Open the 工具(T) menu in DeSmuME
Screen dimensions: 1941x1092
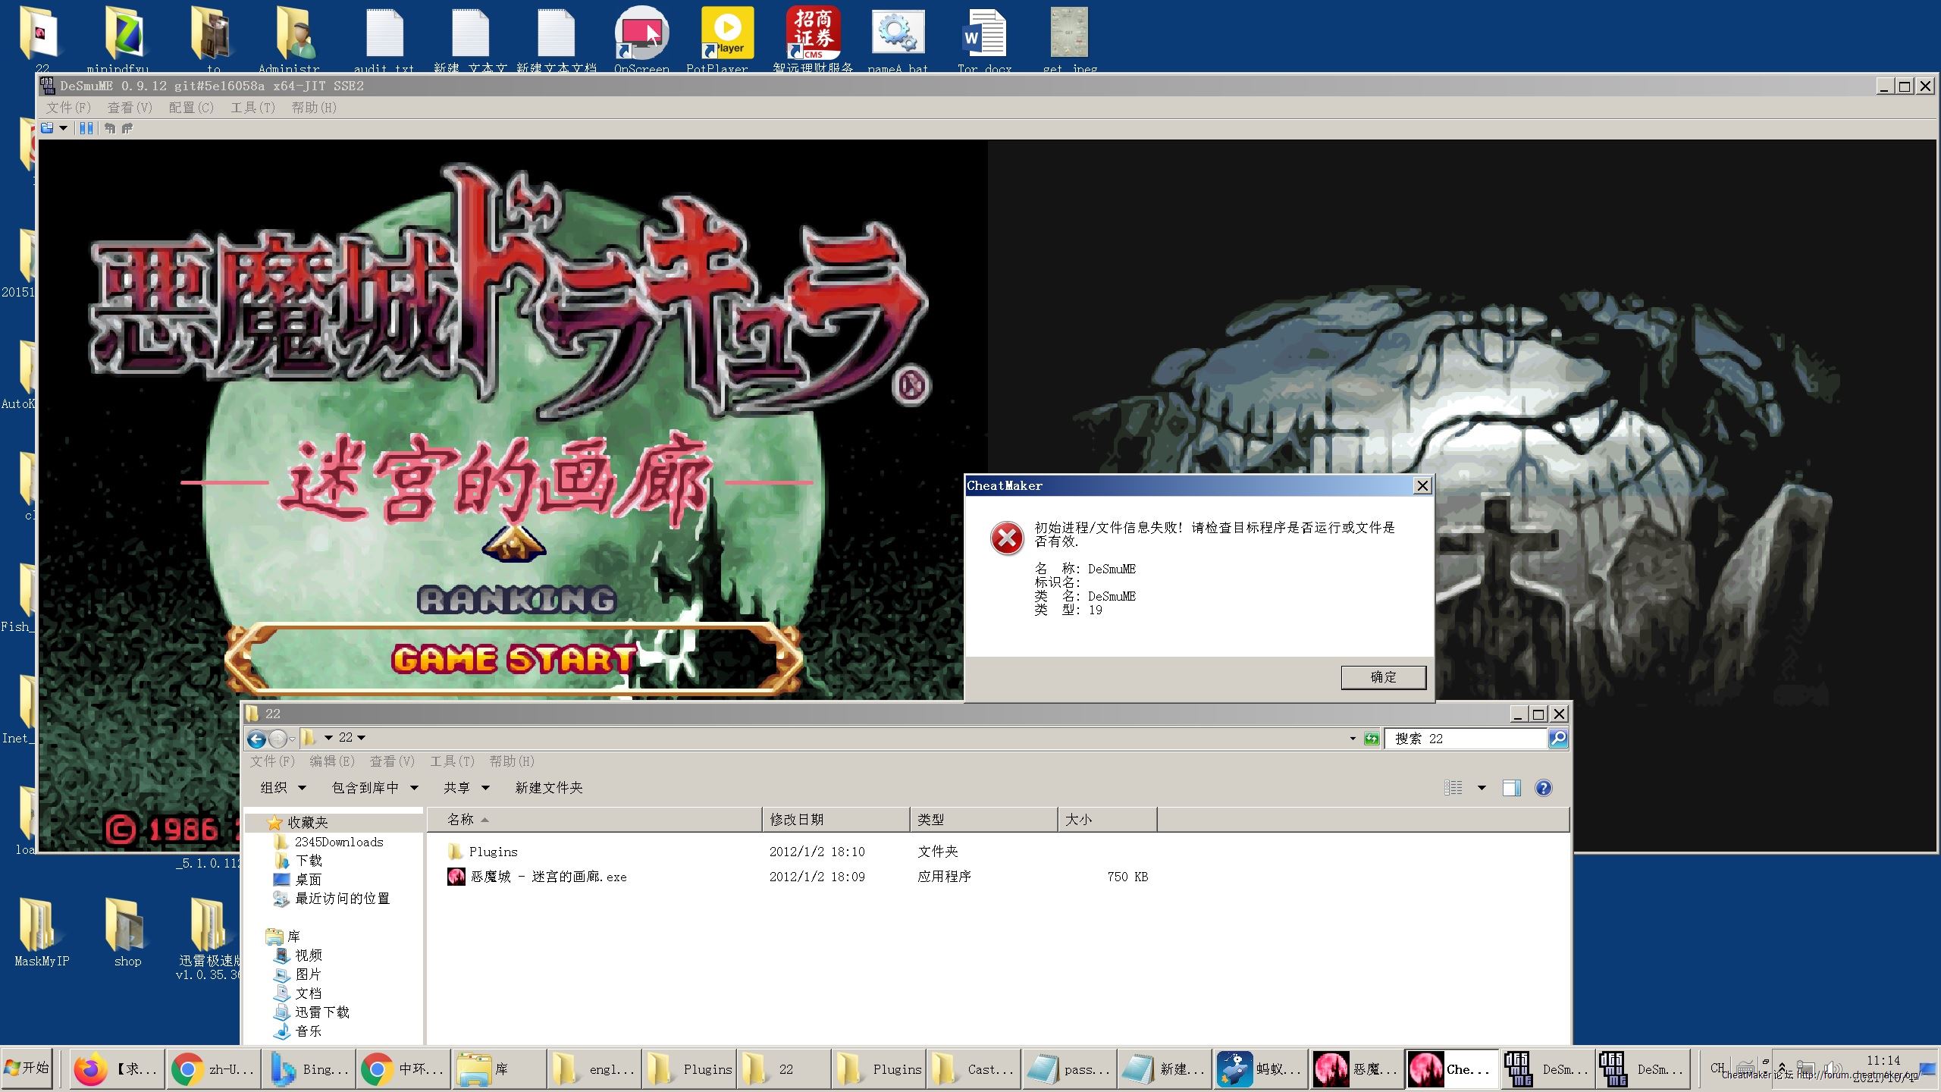tap(252, 108)
